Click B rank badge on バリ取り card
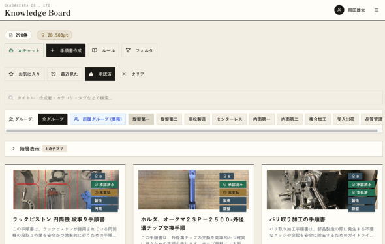The image size is (385, 244). pyautogui.click(x=355, y=176)
